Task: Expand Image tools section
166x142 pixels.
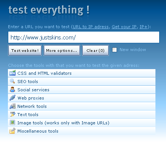Action: [81, 123]
